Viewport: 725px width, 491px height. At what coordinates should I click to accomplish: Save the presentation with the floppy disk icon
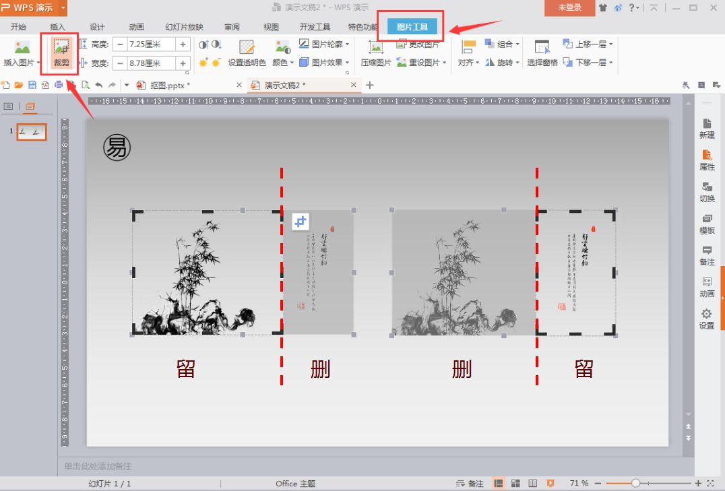click(32, 85)
